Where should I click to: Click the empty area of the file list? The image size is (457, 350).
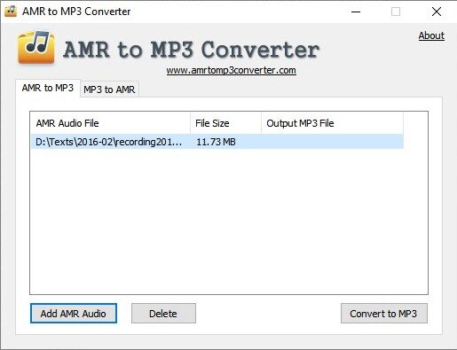[229, 222]
